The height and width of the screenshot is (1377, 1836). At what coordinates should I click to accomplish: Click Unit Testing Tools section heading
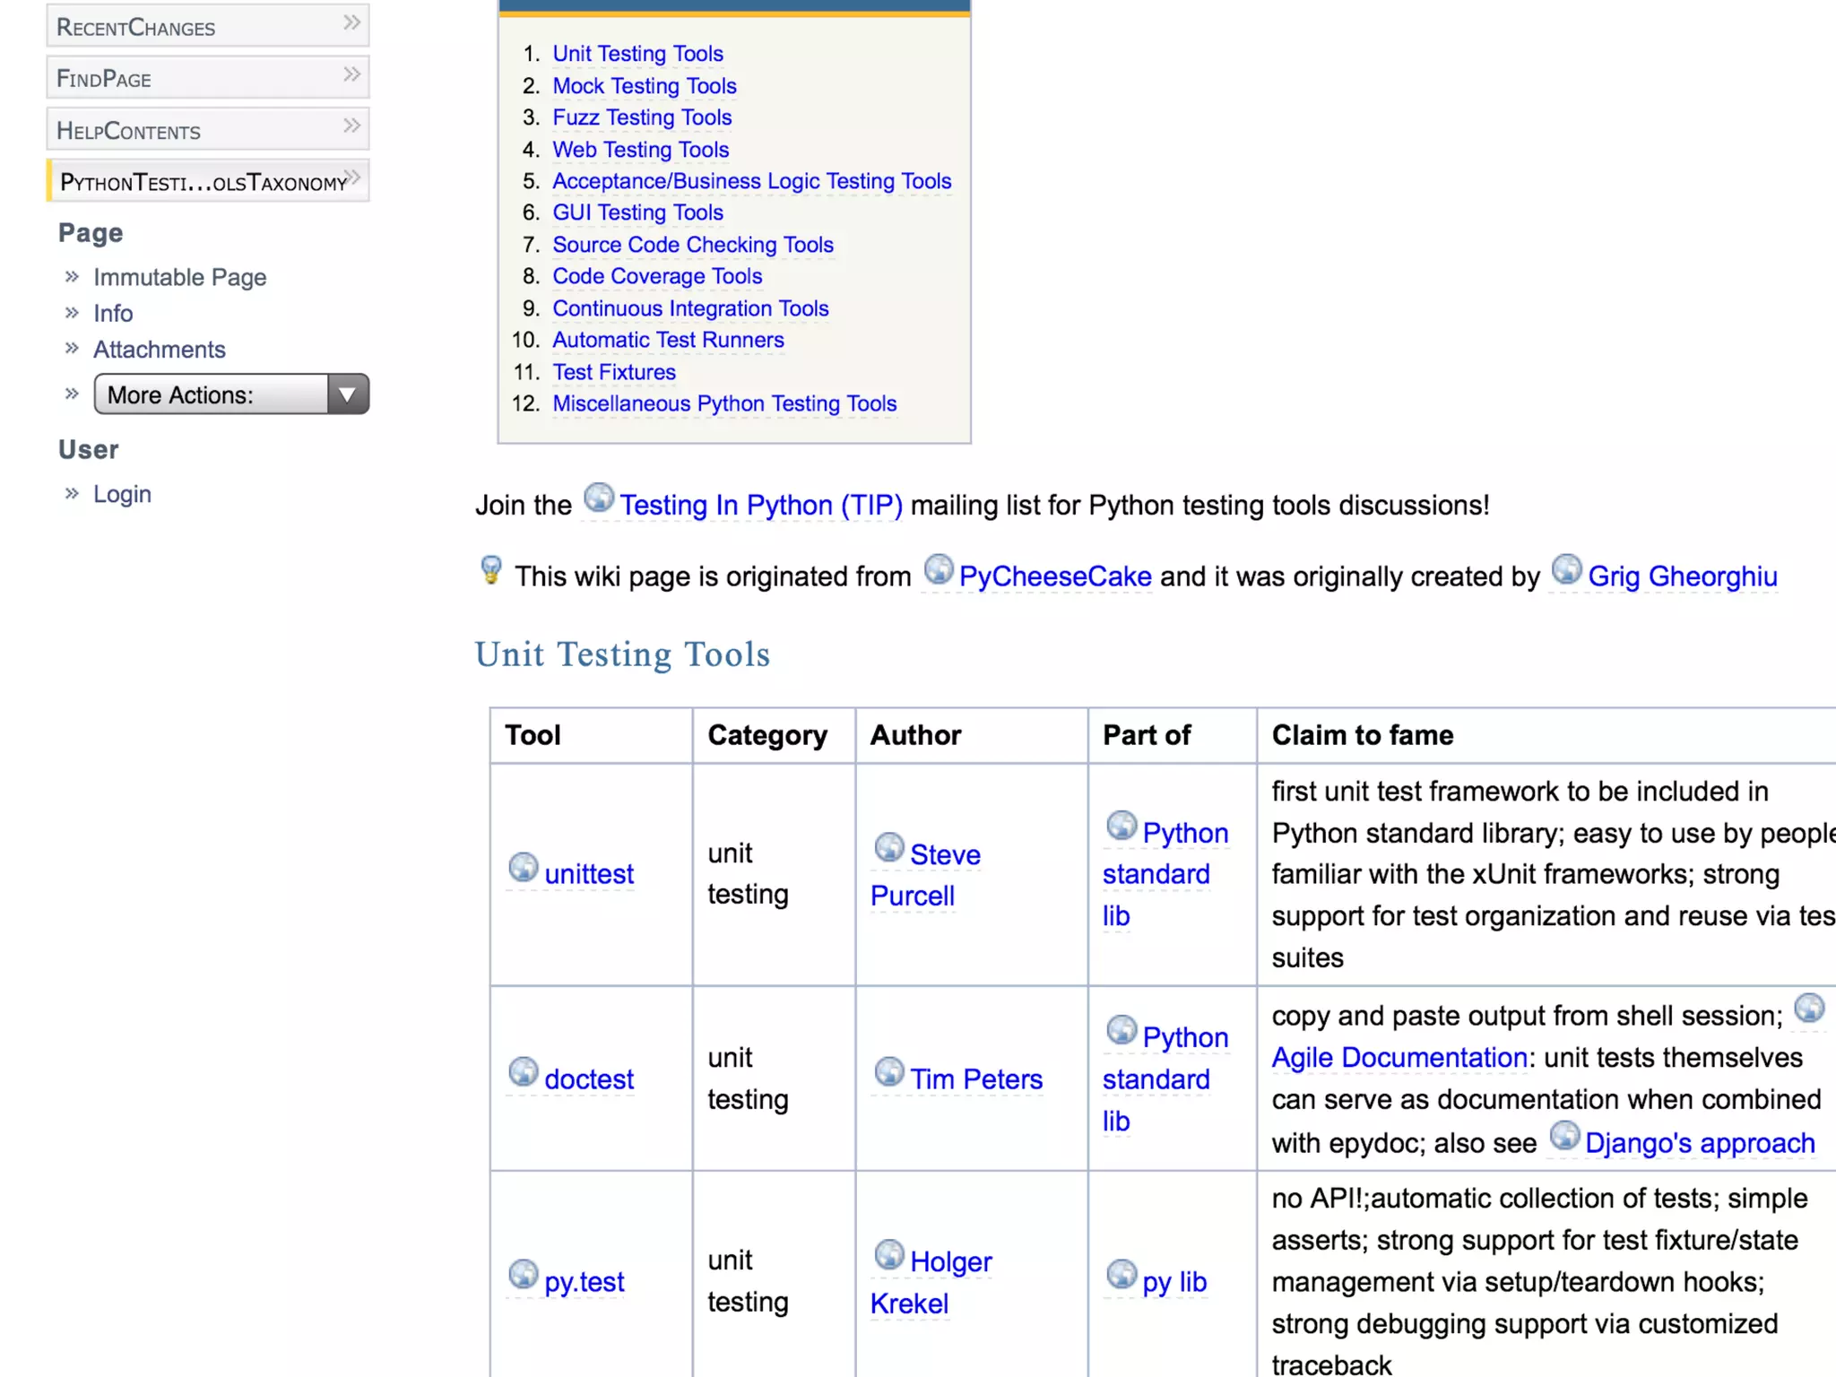tap(622, 654)
